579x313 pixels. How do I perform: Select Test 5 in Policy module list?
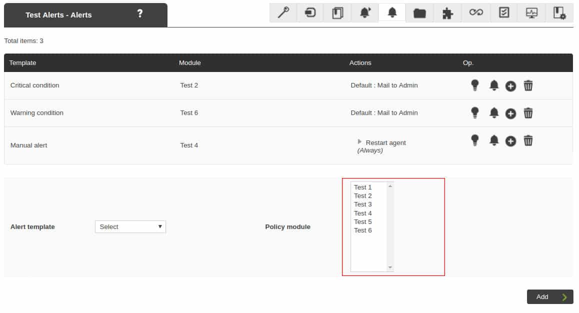[x=362, y=221]
